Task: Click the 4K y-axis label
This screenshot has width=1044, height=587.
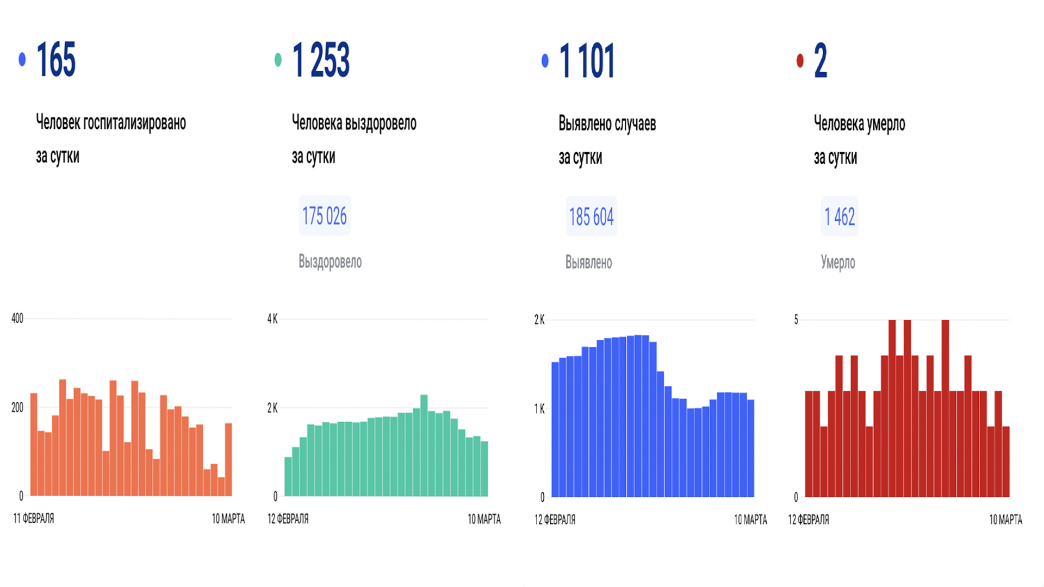Action: (272, 319)
